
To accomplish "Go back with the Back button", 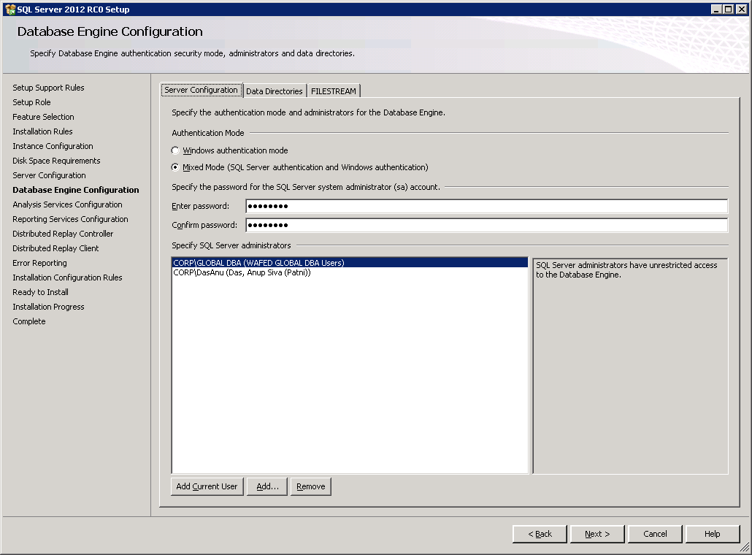I will point(540,534).
